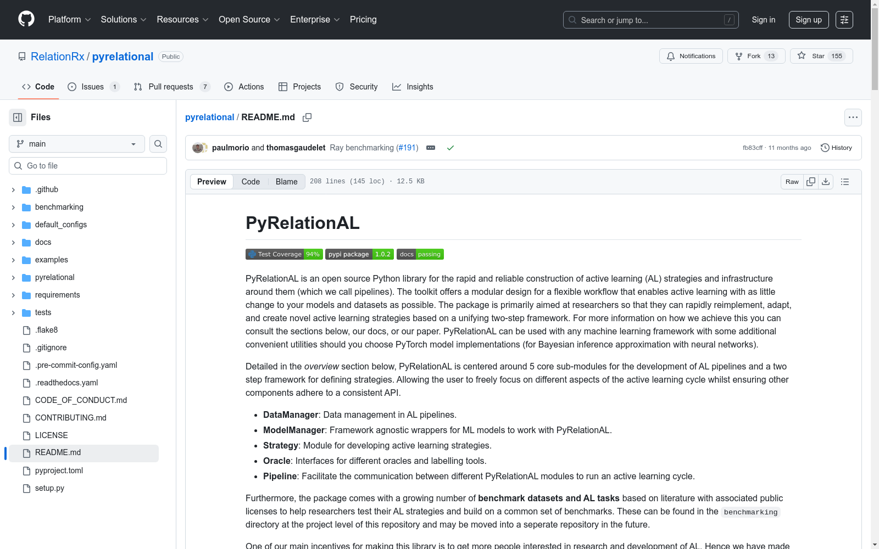Click Sign in link

click(x=764, y=20)
